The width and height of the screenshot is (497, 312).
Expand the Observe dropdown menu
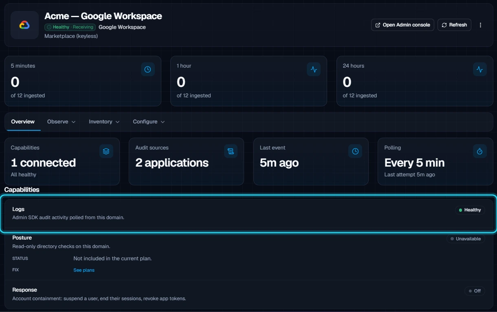pyautogui.click(x=62, y=122)
